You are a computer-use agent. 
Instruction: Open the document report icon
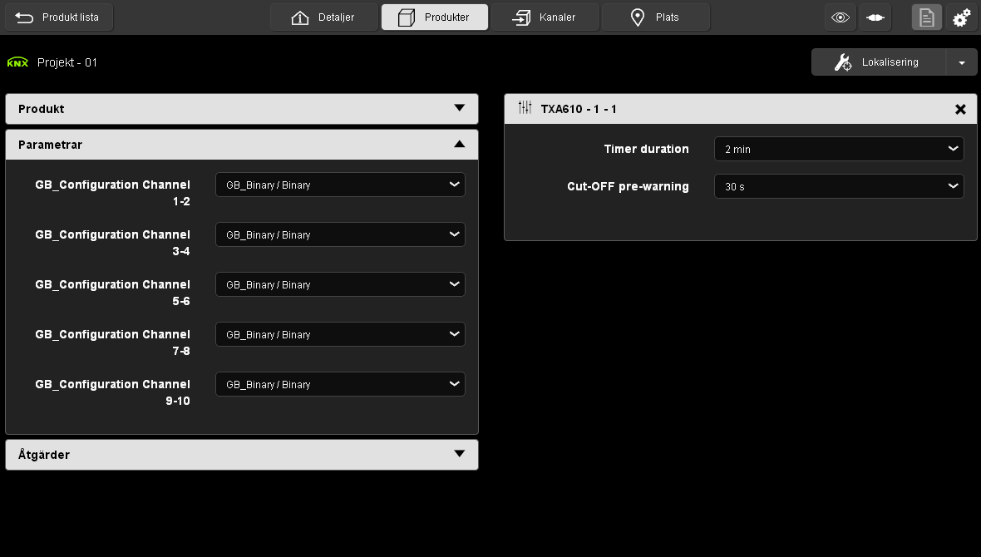click(927, 17)
